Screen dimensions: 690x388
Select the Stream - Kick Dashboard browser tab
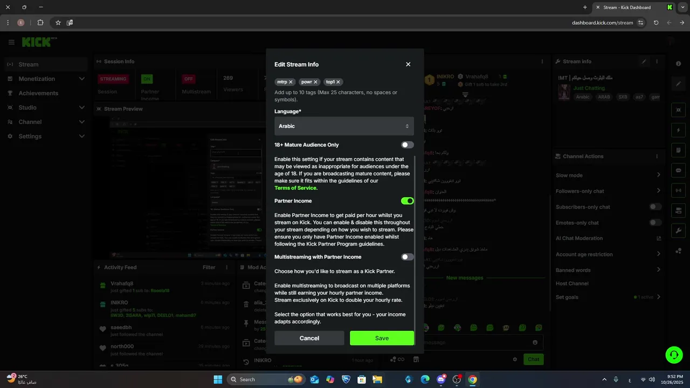click(x=634, y=8)
